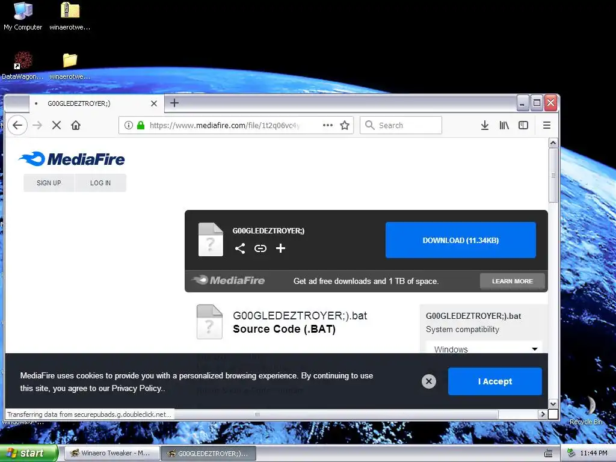Select the winaerotweaker zip archive icon
The height and width of the screenshot is (462, 616).
70,16
